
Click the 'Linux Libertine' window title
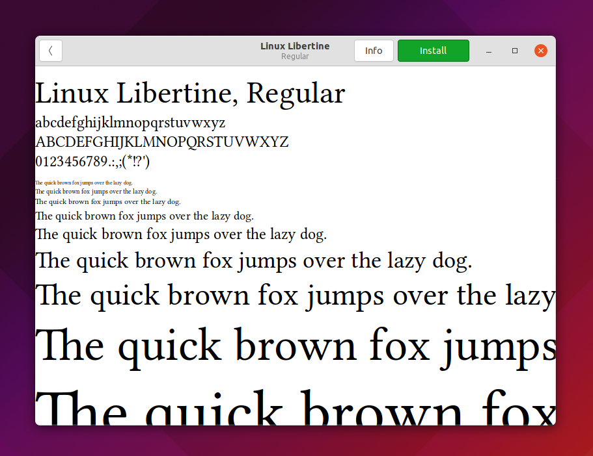[x=295, y=46]
